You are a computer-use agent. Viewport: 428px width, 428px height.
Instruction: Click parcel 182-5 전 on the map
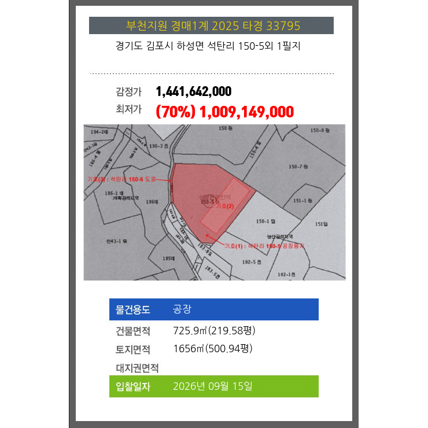(252, 262)
